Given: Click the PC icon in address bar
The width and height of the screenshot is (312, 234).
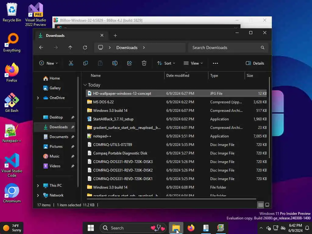Looking at the screenshot, I should coord(101,47).
